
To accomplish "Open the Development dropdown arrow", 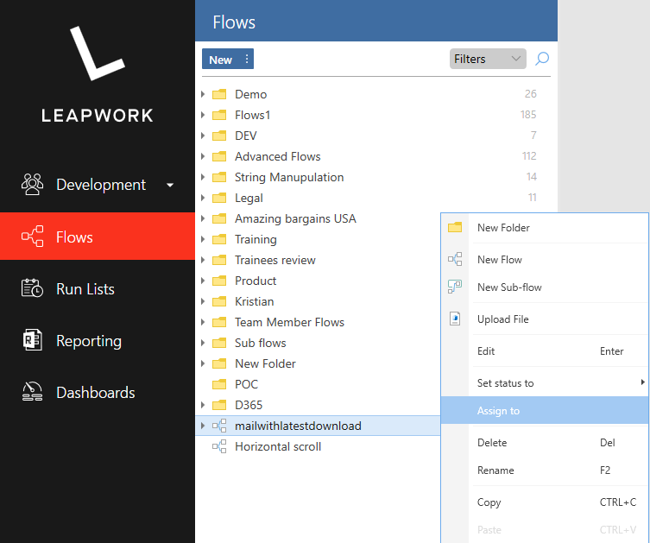I will [170, 185].
